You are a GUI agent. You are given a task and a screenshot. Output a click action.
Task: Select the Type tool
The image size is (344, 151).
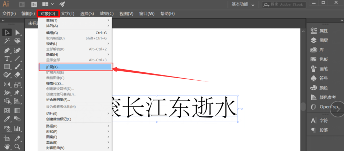[x=7, y=59]
